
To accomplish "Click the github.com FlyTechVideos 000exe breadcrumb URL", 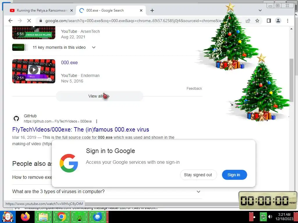I will (x=58, y=121).
